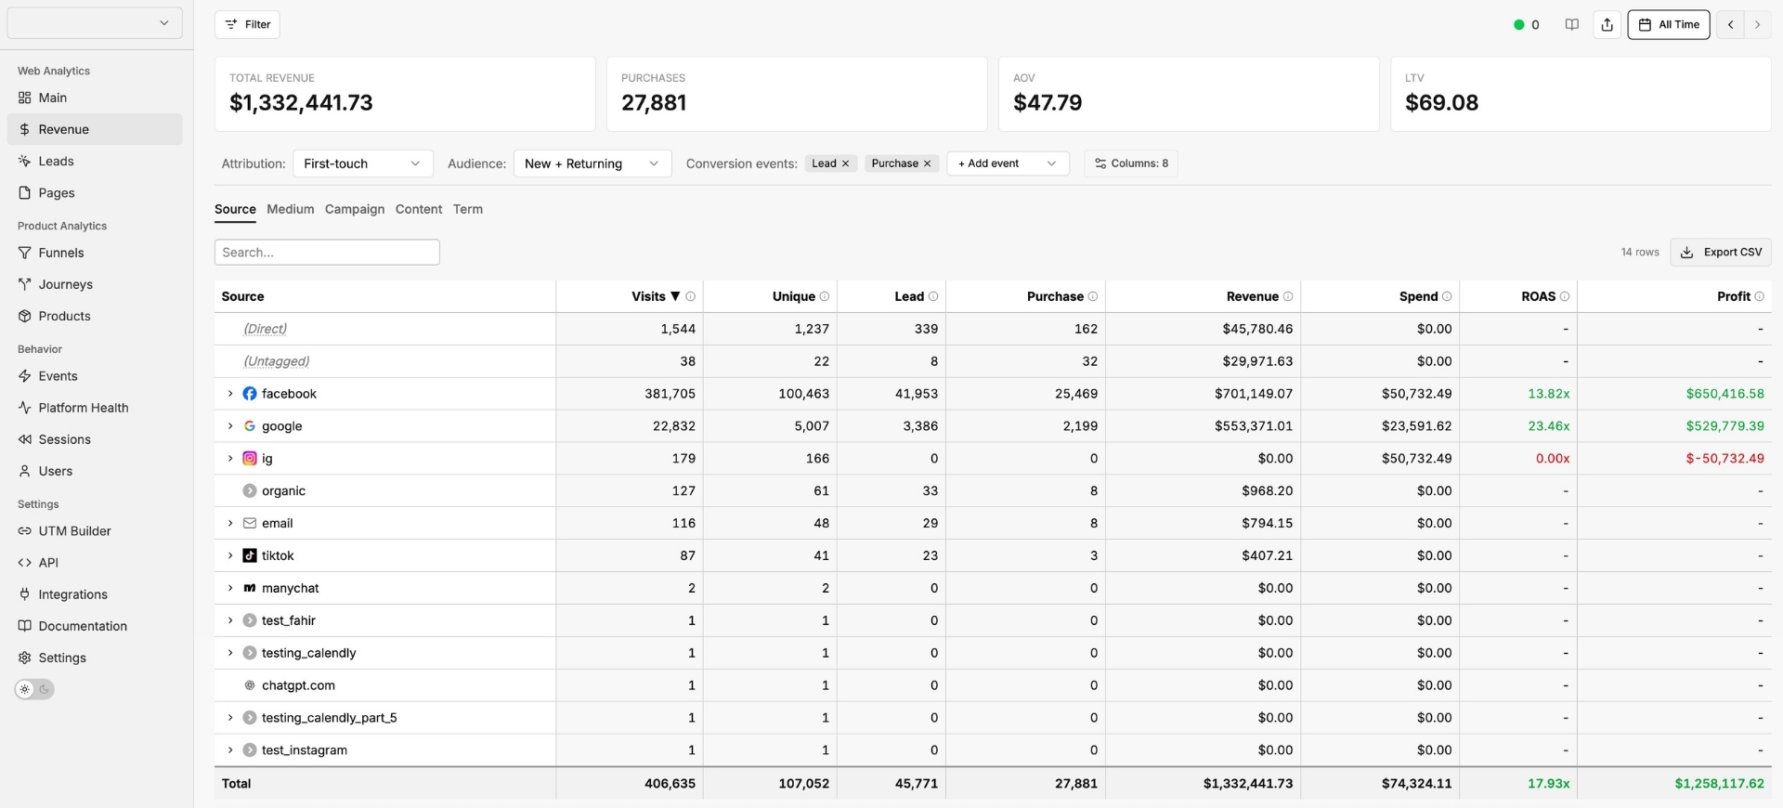1783x808 pixels.
Task: Open API in the sidebar
Action: coord(95,563)
